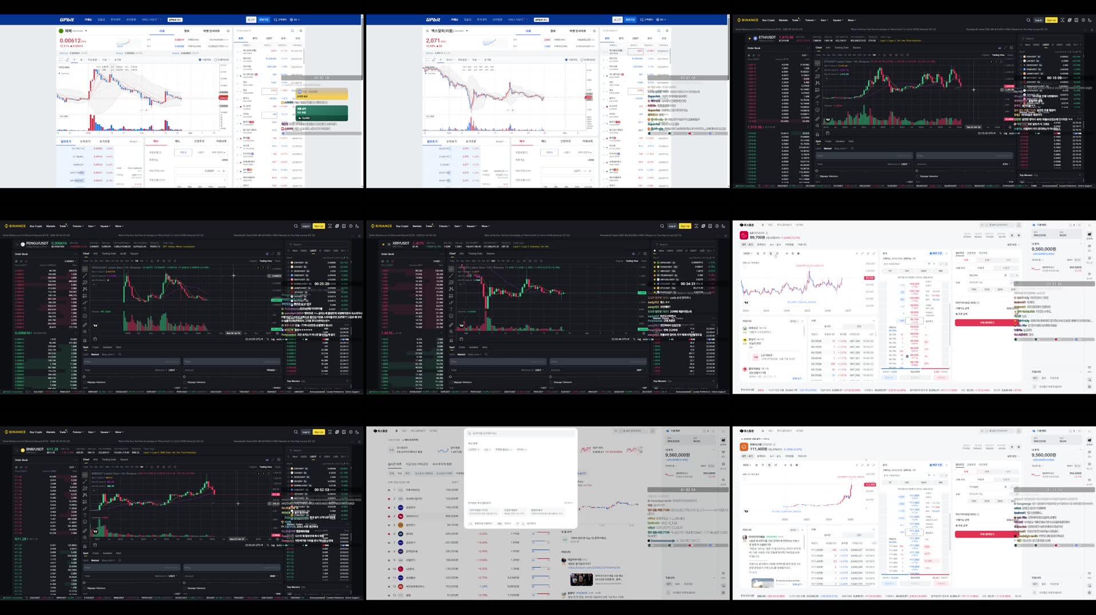Click the Binance logo in the ETH/USDT window
Viewport: 1096px width, 615px height.
coord(747,20)
